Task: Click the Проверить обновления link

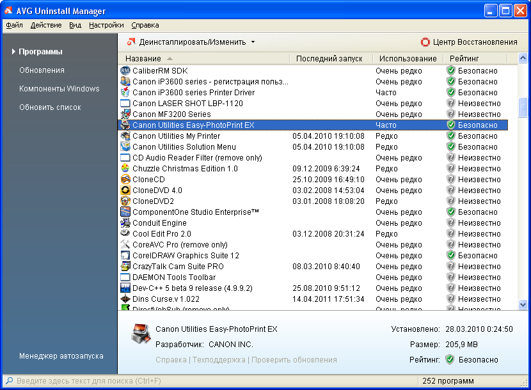Action: tap(294, 359)
